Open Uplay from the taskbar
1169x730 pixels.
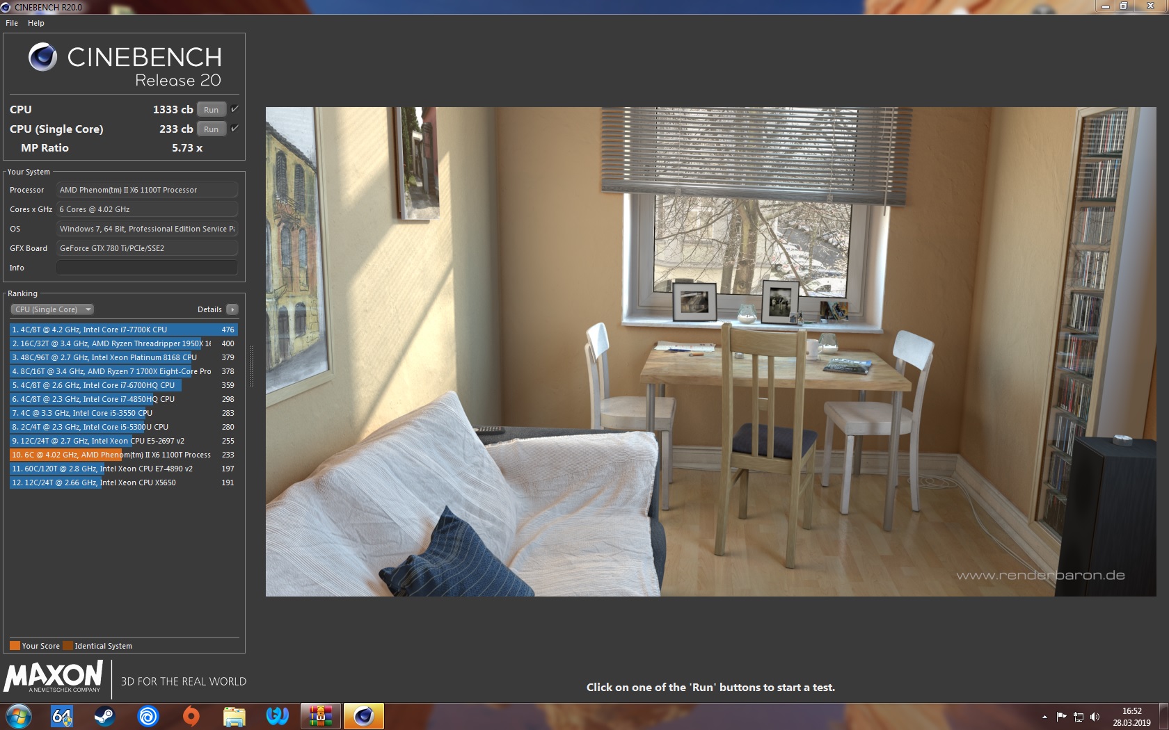(148, 716)
